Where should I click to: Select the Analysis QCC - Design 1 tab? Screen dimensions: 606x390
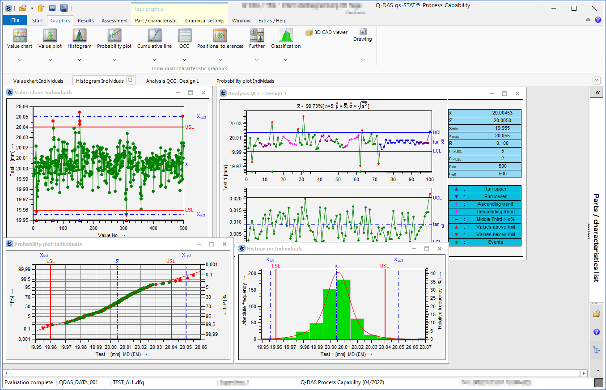pos(173,81)
